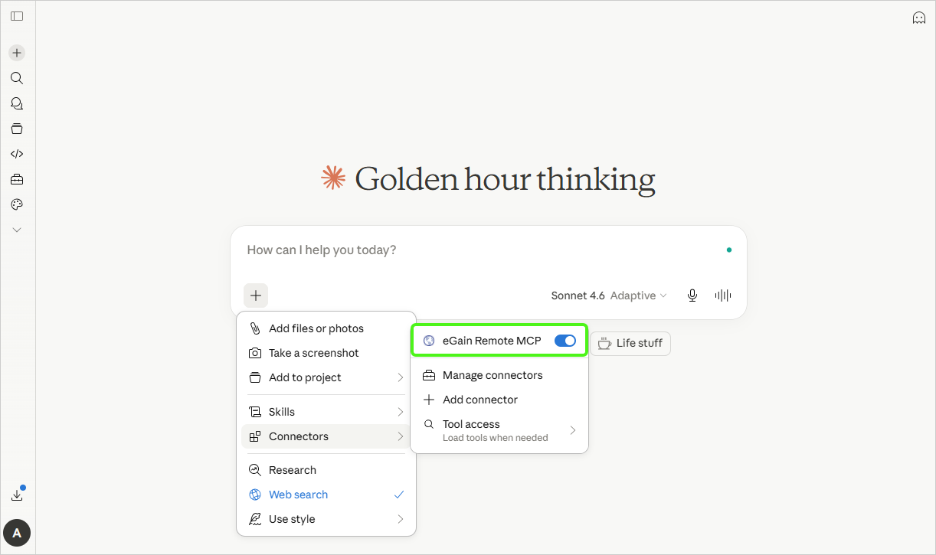Click the eGain globe icon

(429, 341)
